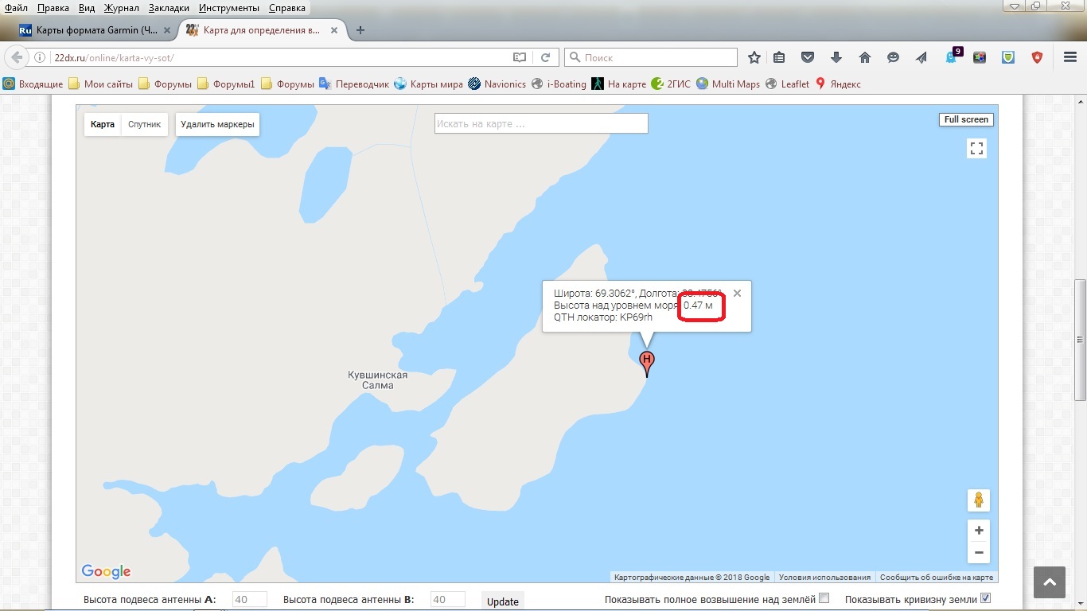Open the Firefox hamburger menu
Image resolution: width=1087 pixels, height=611 pixels.
coord(1070,57)
